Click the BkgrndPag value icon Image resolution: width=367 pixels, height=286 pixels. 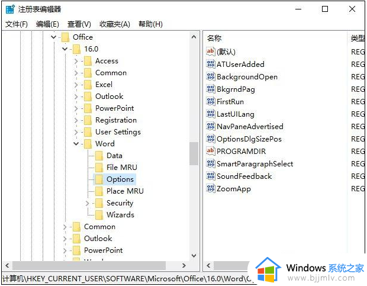pos(210,89)
